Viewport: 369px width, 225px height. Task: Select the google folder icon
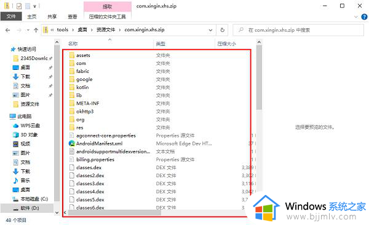coord(72,79)
